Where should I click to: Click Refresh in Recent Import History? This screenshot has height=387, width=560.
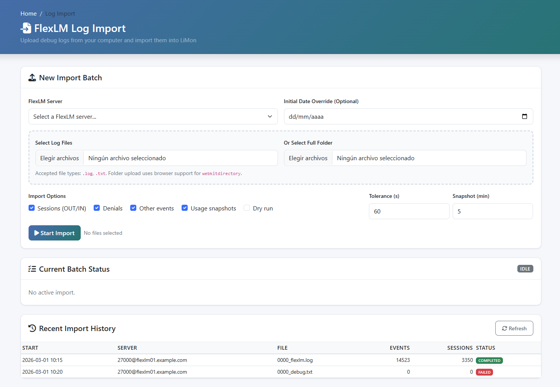514,328
